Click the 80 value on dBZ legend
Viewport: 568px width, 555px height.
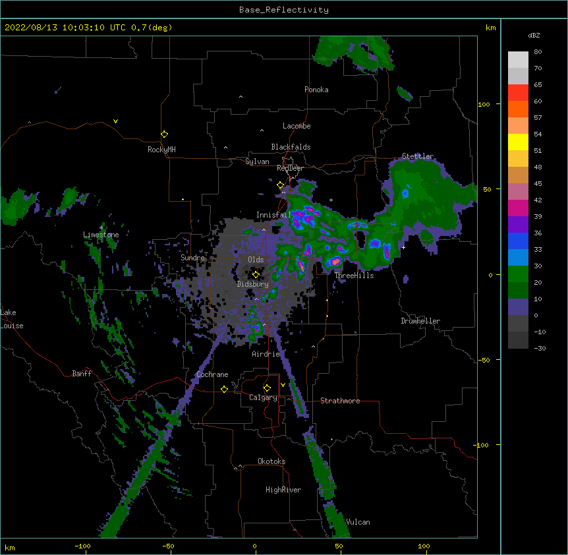coord(538,52)
